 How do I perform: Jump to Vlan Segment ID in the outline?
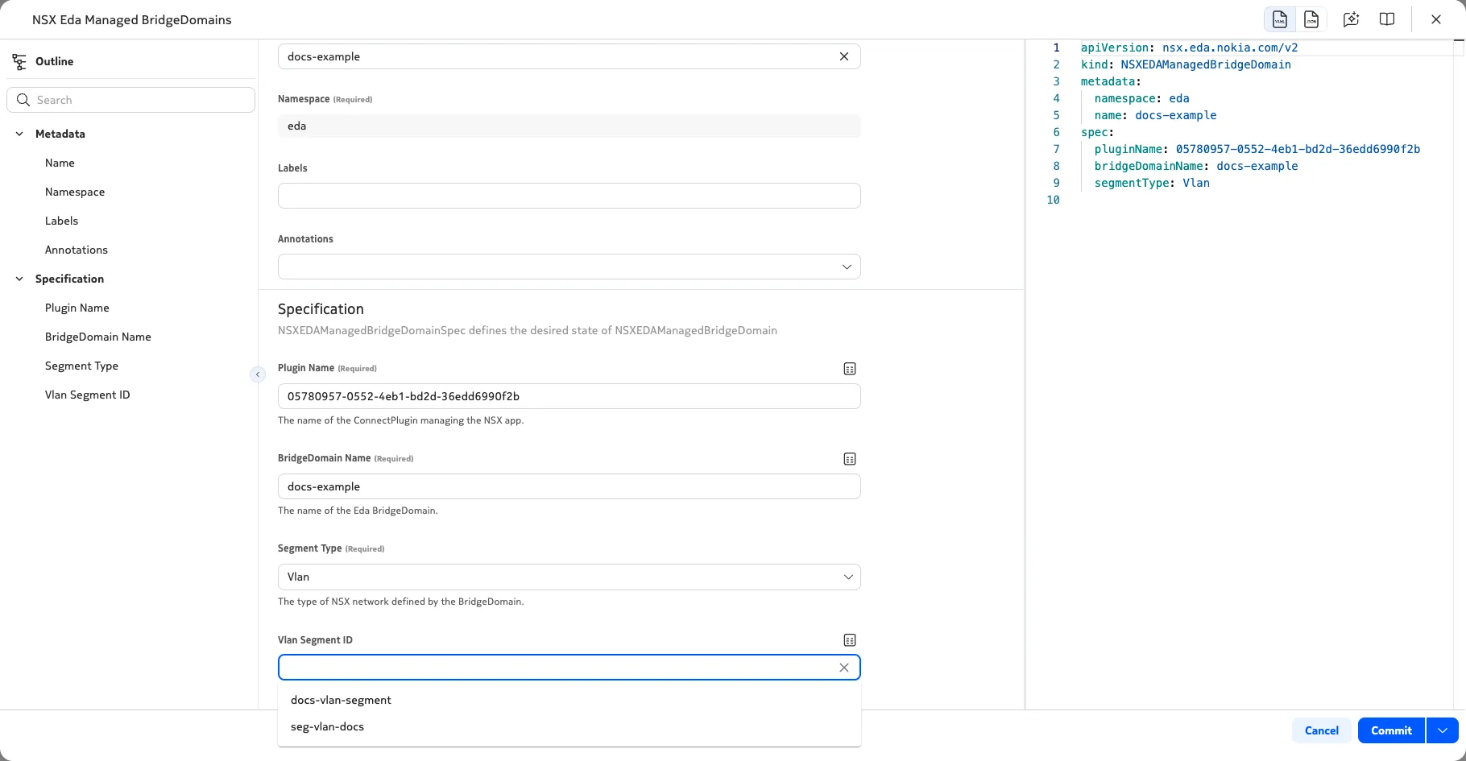(x=87, y=395)
